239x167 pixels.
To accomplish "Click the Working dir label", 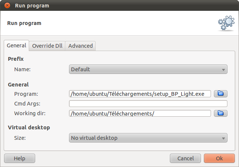I will [x=30, y=113].
